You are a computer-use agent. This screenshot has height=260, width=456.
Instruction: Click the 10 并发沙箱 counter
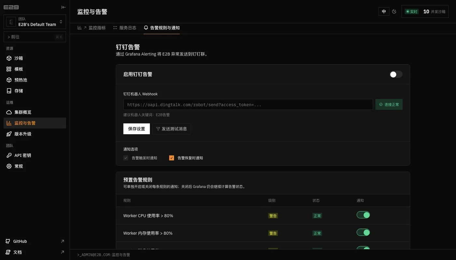[x=434, y=11]
